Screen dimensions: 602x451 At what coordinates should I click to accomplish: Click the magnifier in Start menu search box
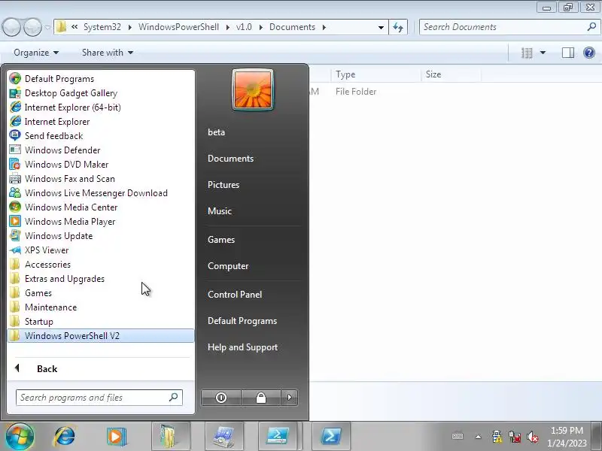click(x=174, y=398)
